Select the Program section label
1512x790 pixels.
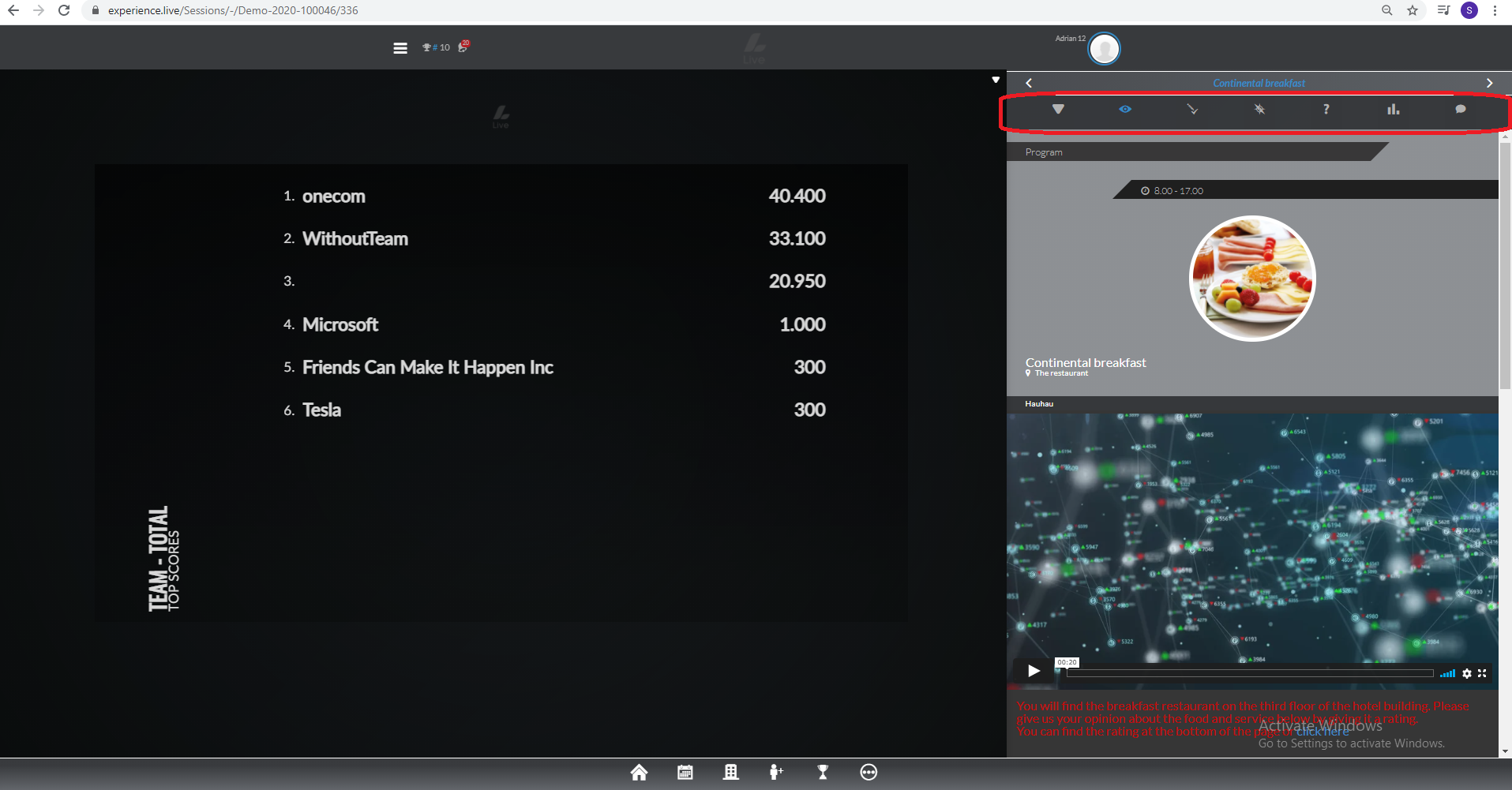1044,152
